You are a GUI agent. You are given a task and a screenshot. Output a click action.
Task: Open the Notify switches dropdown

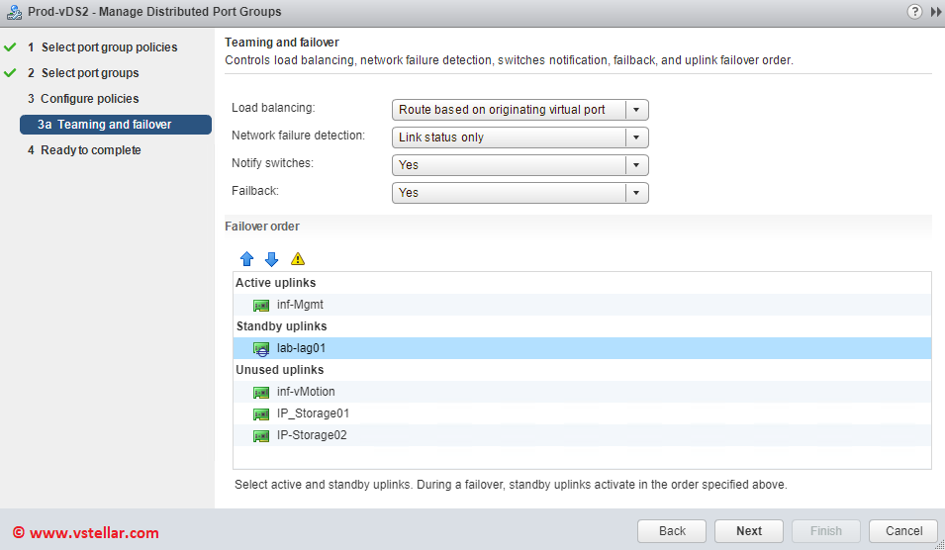pyautogui.click(x=520, y=165)
